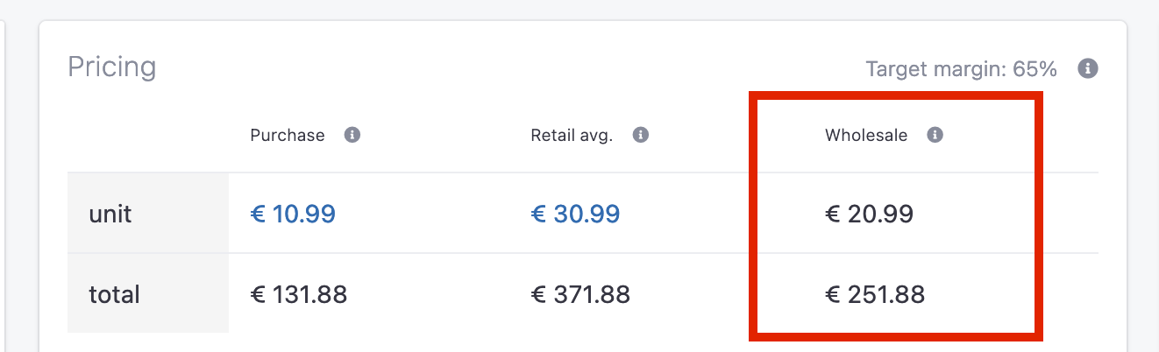Click the empty header cell above unit
Viewport: 1159px width, 352px height.
pyautogui.click(x=148, y=136)
